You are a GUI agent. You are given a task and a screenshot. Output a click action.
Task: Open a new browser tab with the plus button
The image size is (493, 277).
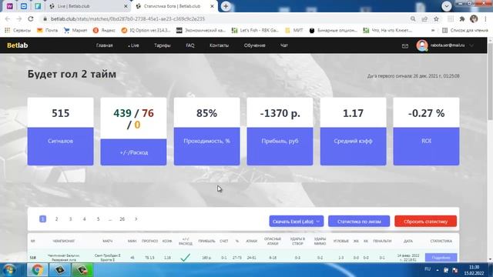226,6
